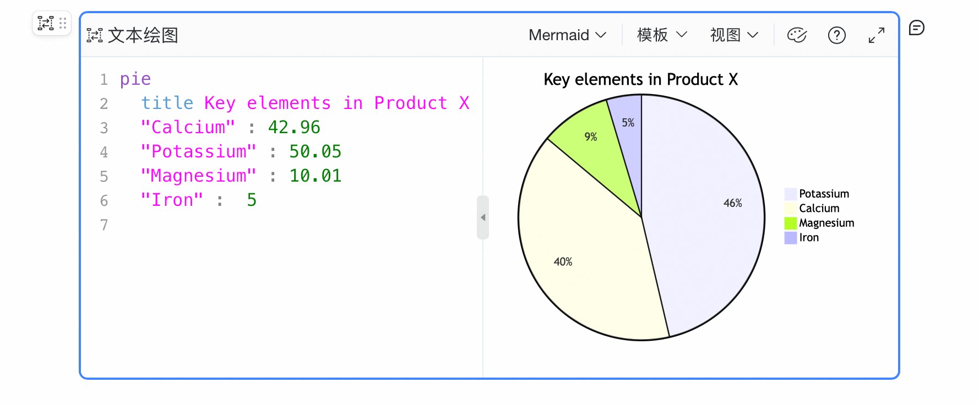
Task: Open the Mermaid language dropdown
Action: pyautogui.click(x=568, y=35)
